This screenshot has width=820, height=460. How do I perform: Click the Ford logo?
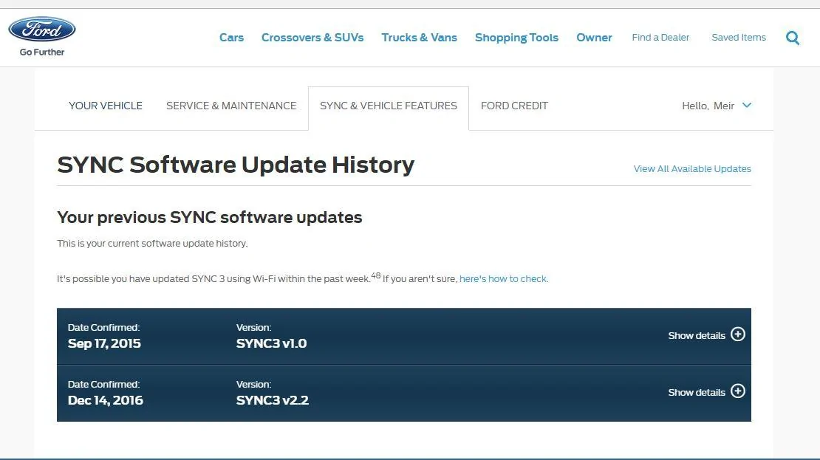click(42, 30)
